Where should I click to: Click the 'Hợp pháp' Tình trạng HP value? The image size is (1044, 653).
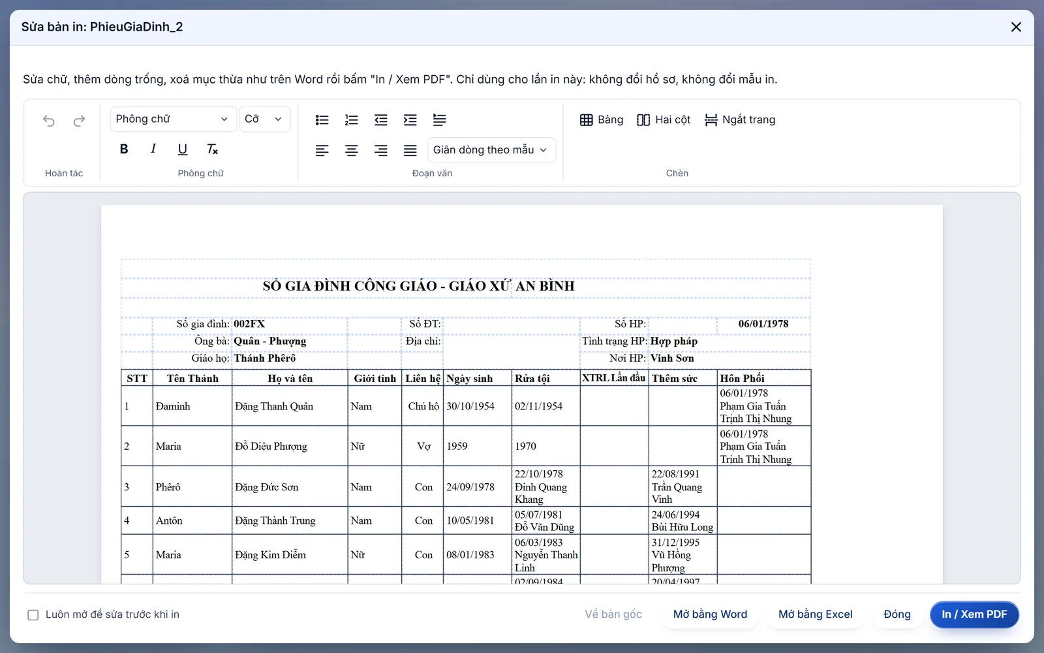(674, 341)
